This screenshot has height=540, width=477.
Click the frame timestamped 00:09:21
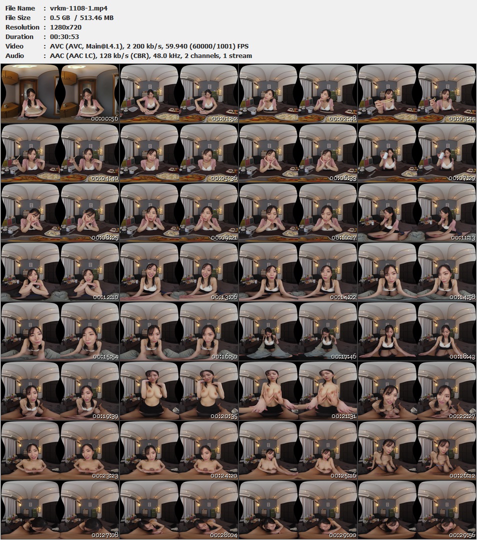tap(179, 212)
